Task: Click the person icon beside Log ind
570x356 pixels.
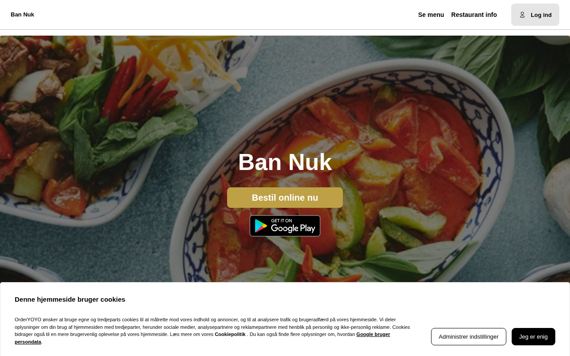Action: (522, 15)
